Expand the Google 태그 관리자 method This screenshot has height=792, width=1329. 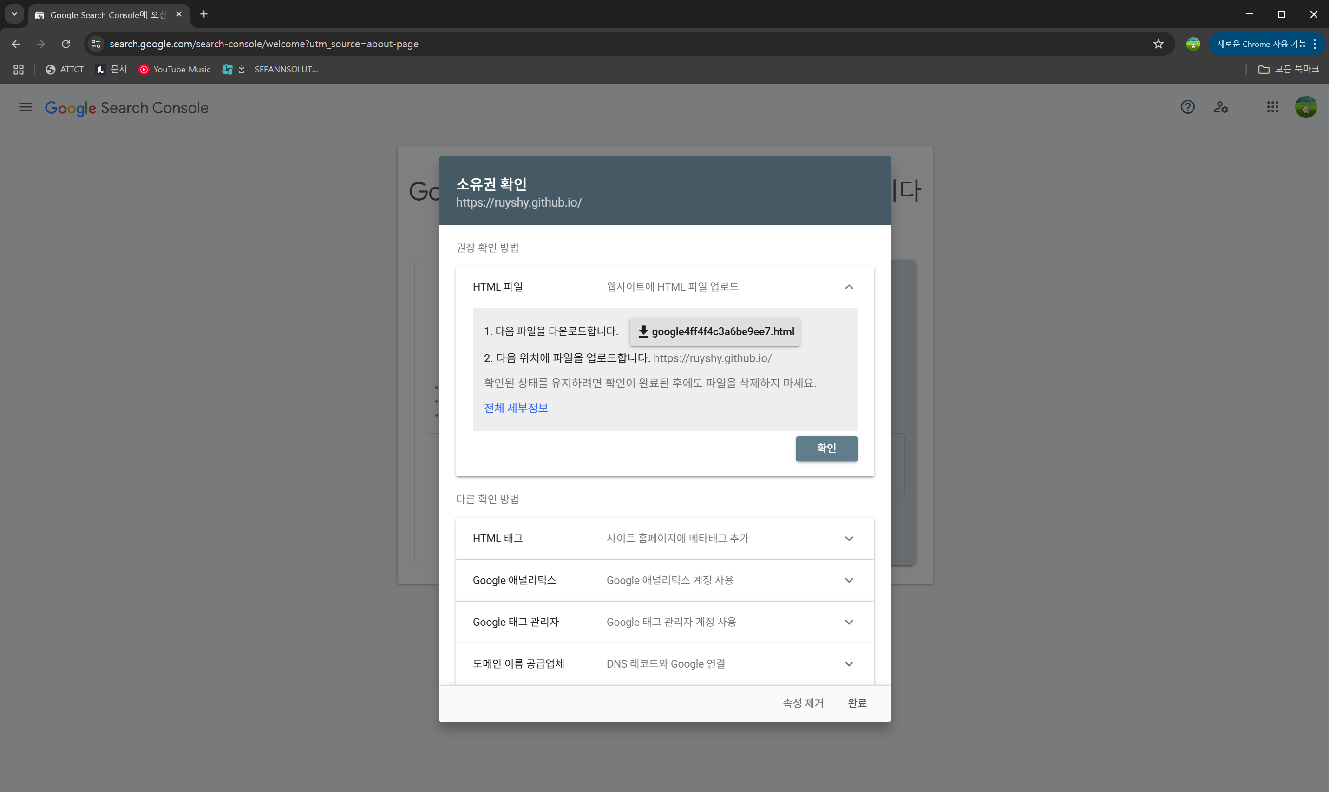pyautogui.click(x=848, y=622)
